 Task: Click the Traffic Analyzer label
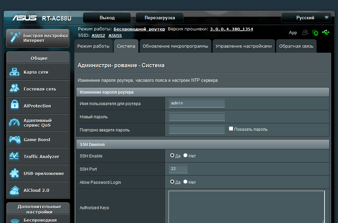(x=41, y=157)
